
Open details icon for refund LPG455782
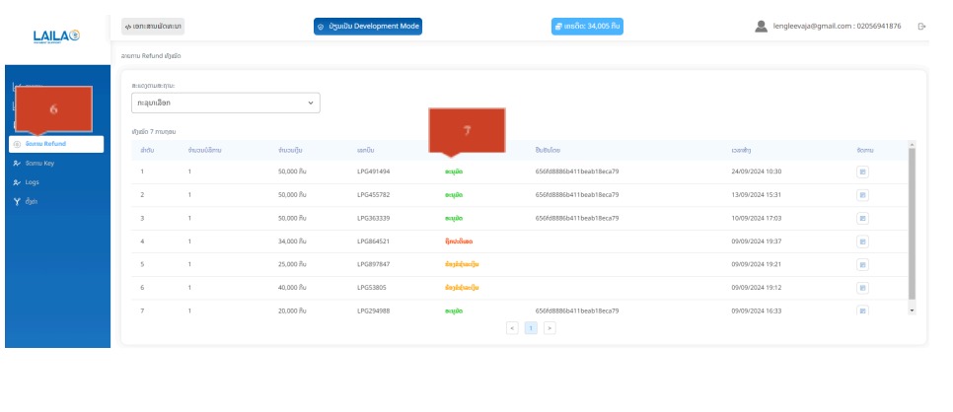862,195
